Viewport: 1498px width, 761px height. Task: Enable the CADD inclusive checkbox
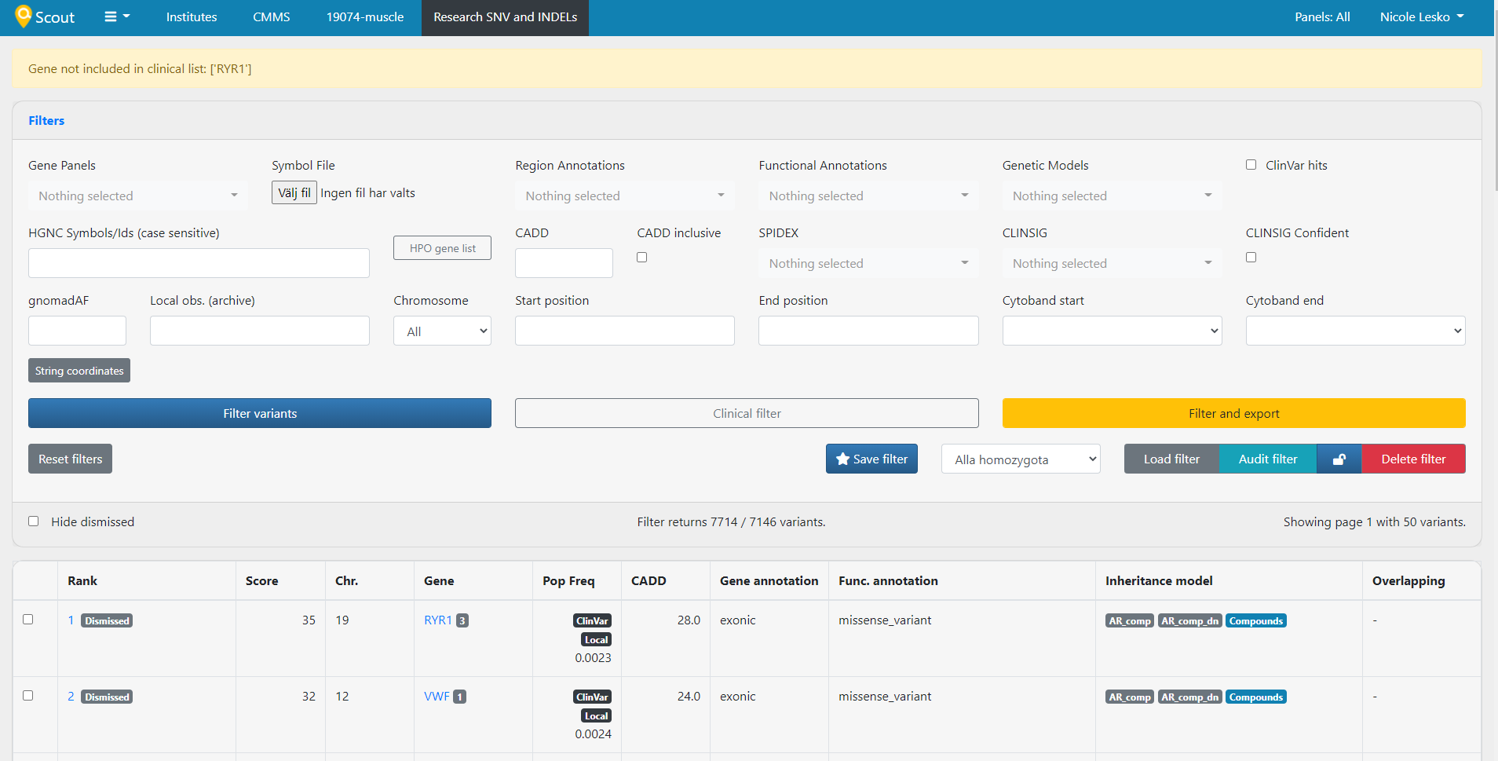pos(642,257)
